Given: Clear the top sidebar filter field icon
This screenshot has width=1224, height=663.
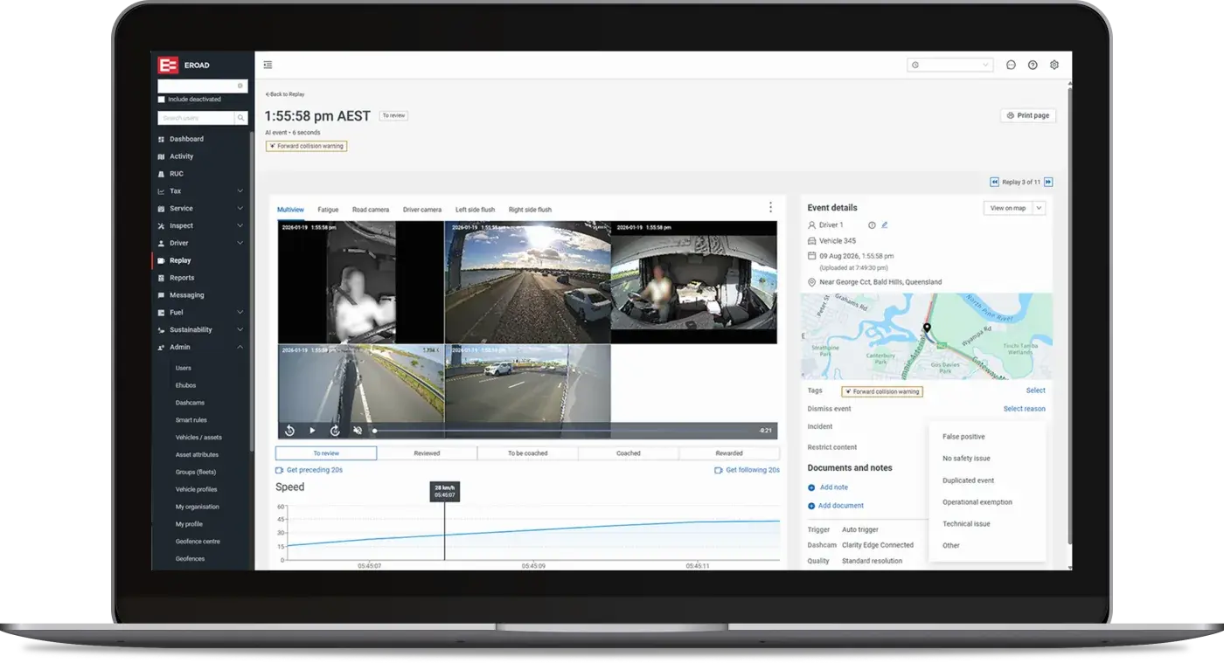Looking at the screenshot, I should (x=240, y=86).
